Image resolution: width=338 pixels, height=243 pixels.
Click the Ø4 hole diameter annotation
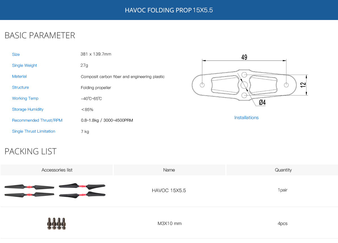(262, 102)
